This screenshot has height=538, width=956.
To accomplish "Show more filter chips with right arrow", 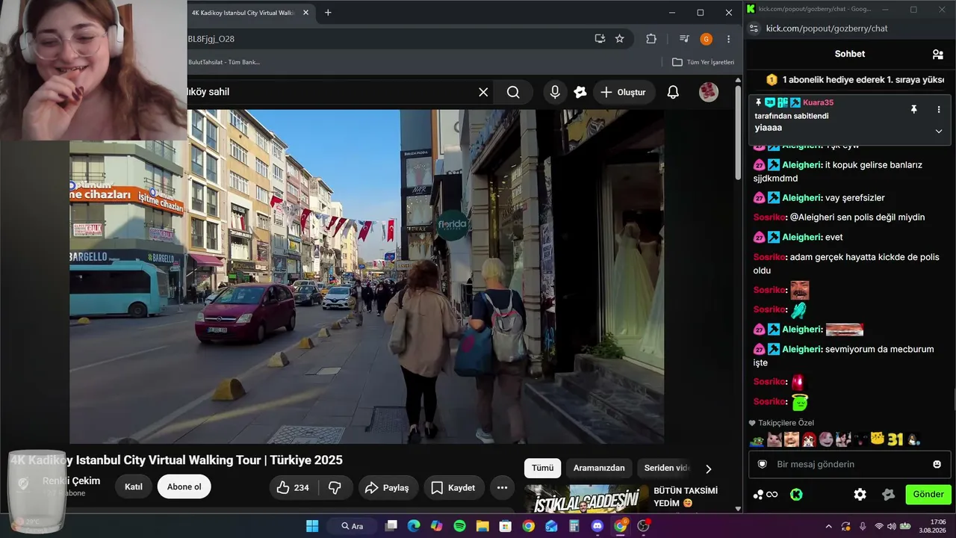I will coord(708,469).
